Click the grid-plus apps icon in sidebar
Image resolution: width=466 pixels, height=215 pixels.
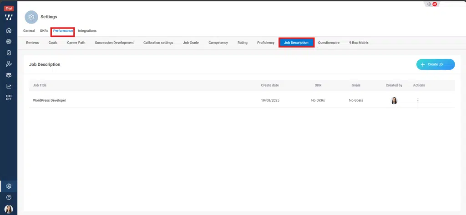[x=9, y=97]
